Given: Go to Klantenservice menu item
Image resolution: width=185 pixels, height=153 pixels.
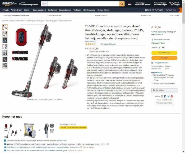Looking at the screenshot, I should point(89,10).
